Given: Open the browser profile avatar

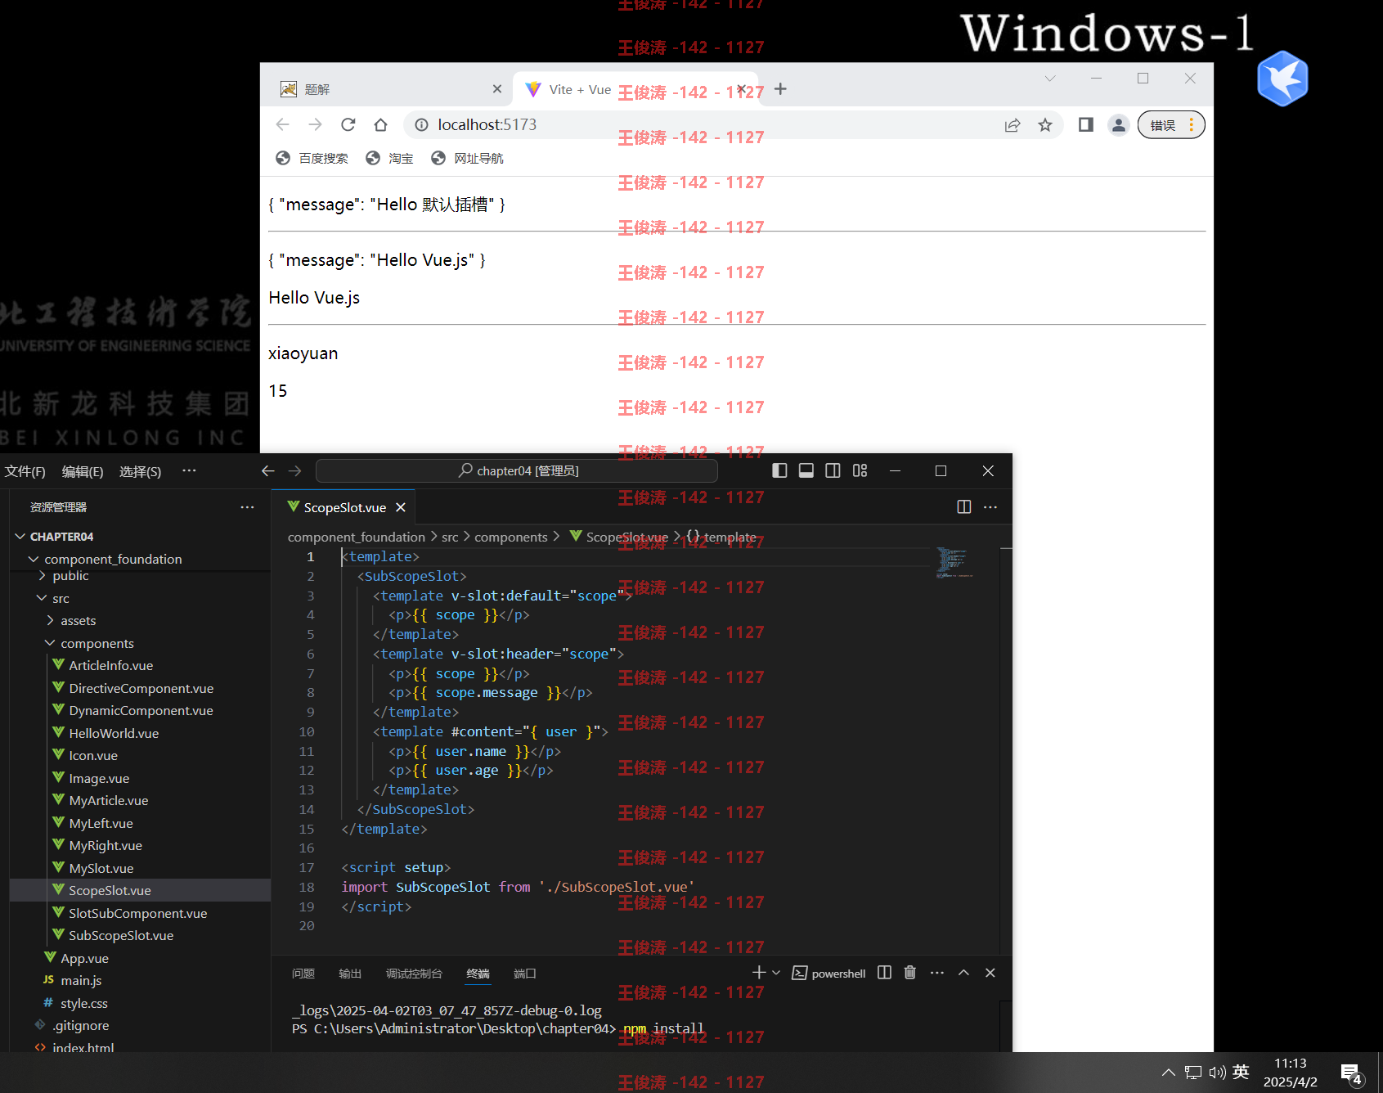Looking at the screenshot, I should (x=1118, y=124).
